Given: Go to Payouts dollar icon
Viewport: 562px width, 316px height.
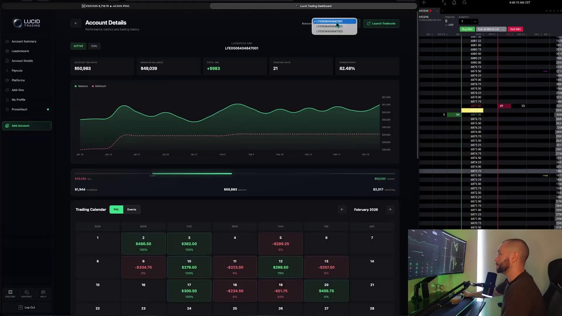Looking at the screenshot, I should [x=7, y=70].
